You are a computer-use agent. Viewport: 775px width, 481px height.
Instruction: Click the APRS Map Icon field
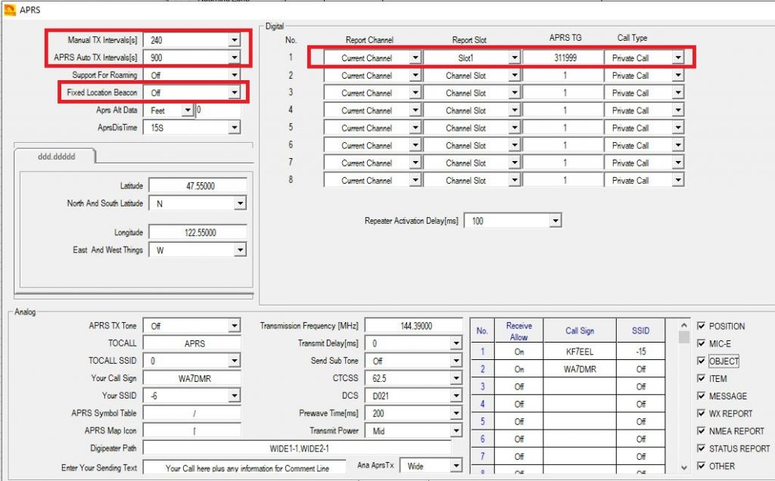(192, 430)
